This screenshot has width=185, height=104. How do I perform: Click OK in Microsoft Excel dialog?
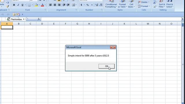tap(107, 66)
